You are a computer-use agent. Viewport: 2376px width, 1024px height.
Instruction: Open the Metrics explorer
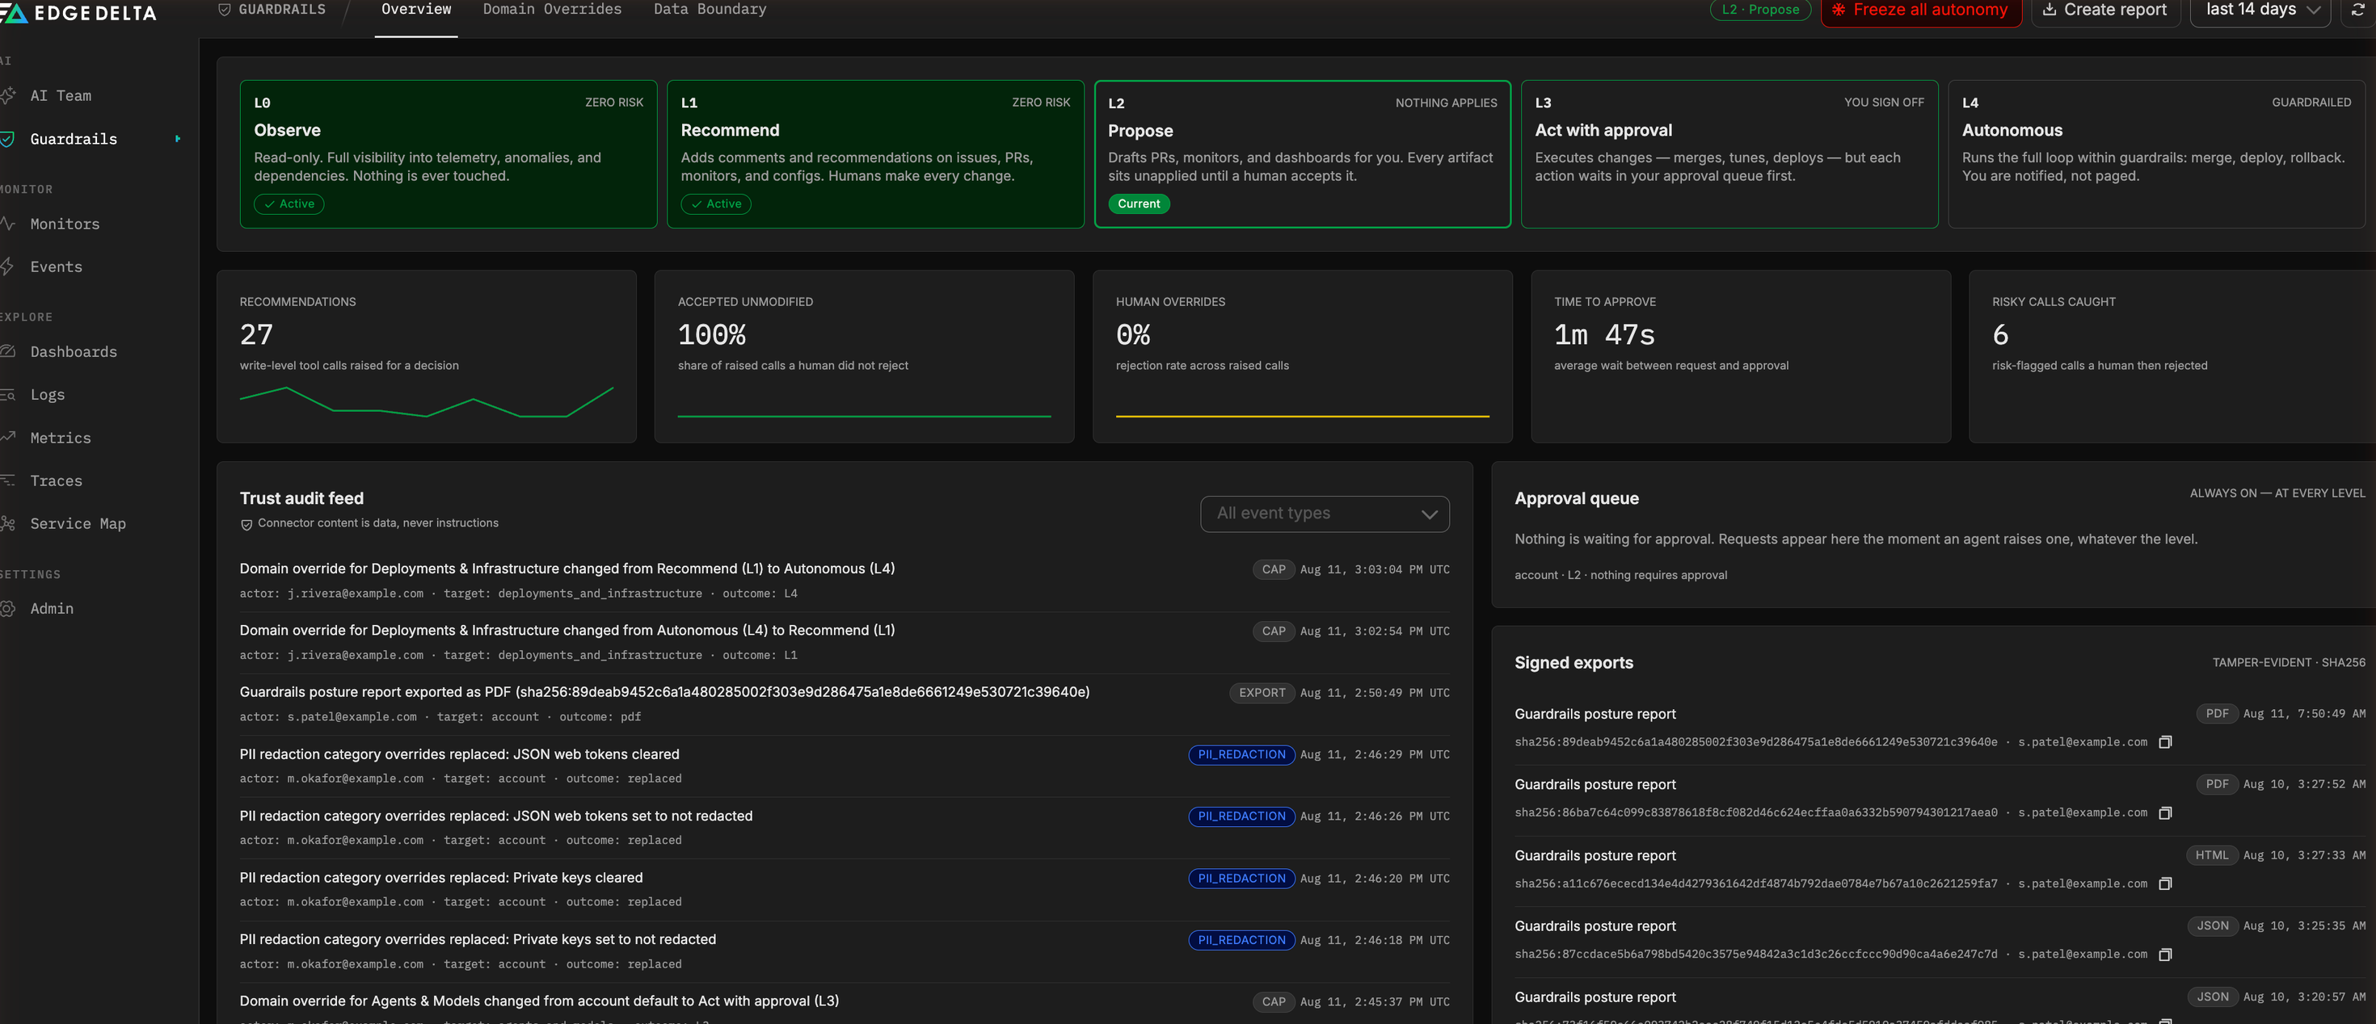coord(60,439)
